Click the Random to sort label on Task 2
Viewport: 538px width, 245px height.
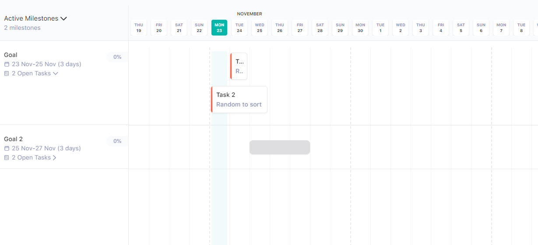[x=239, y=105]
